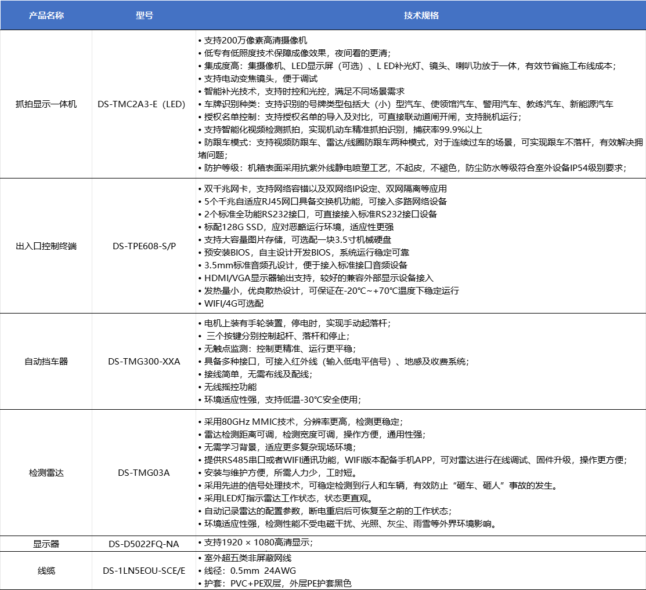Select model DS-TPE608-S/P cell
646x590 pixels.
[144, 246]
